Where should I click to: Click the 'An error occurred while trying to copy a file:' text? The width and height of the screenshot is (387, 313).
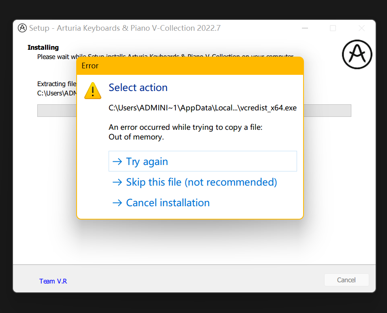(185, 127)
